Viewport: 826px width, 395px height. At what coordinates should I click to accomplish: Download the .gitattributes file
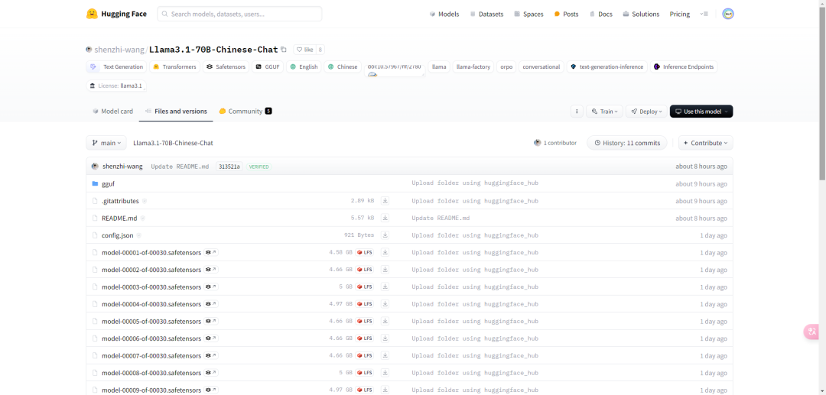coord(385,201)
